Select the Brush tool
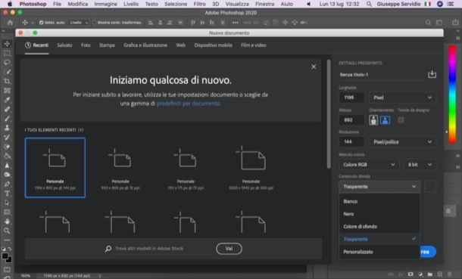 coord(7,119)
